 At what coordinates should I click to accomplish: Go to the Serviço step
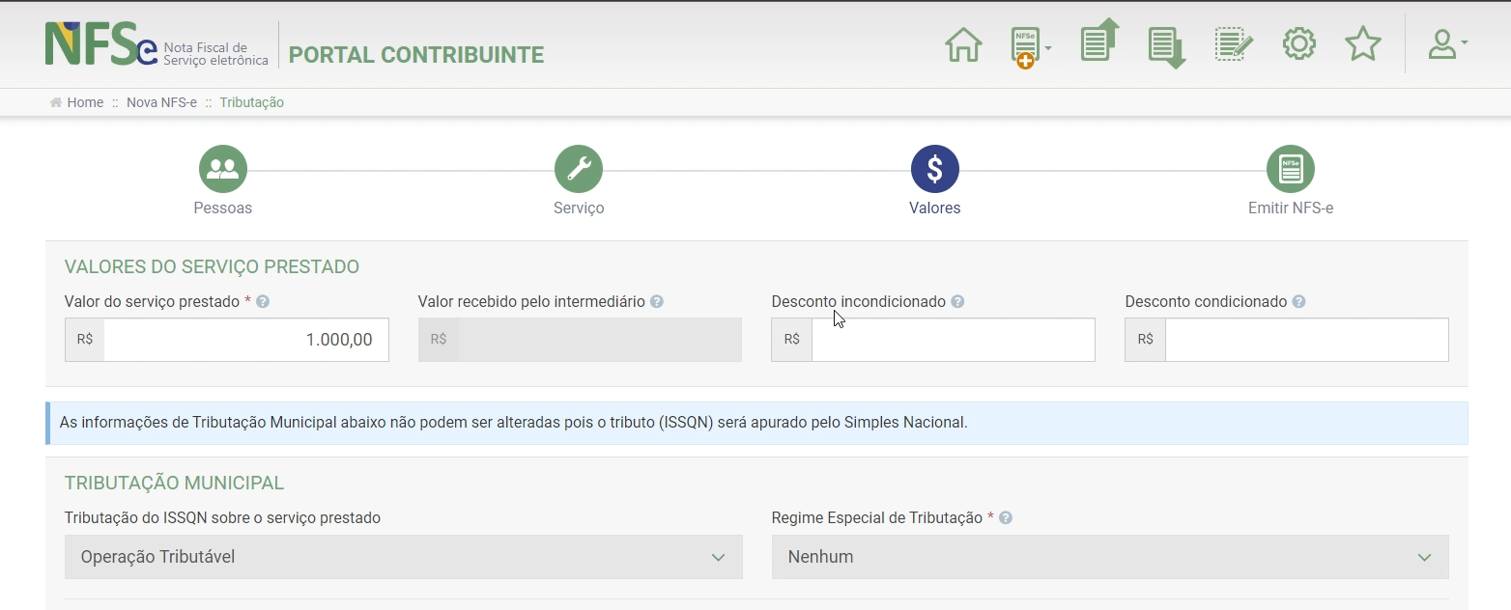[578, 169]
